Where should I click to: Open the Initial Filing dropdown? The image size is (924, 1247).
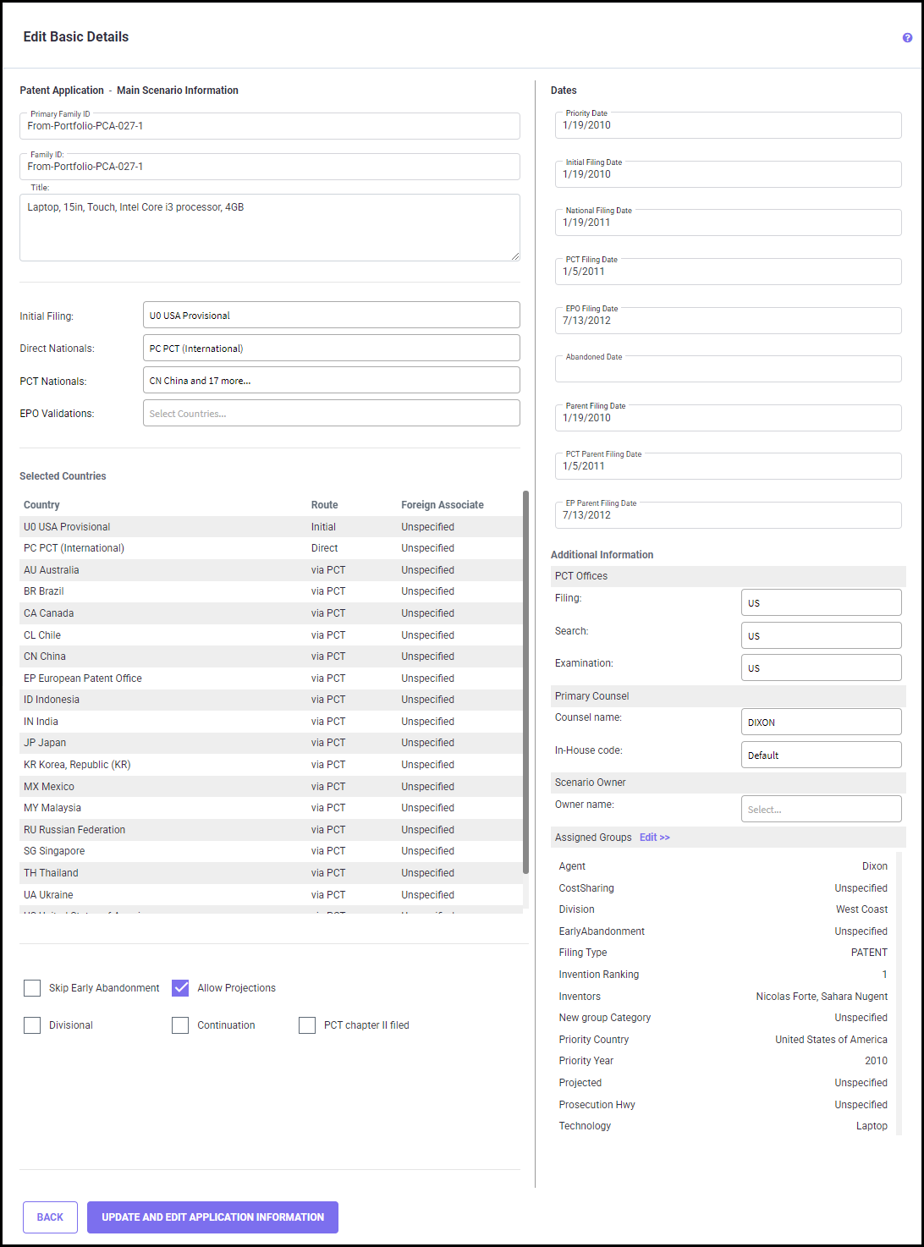331,316
